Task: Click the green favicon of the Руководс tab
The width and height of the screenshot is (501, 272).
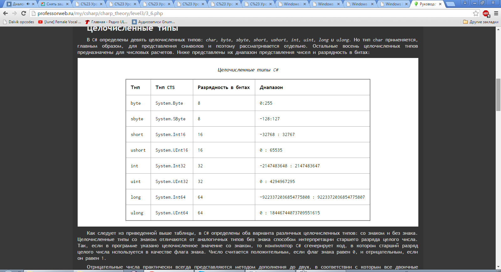Action: pos(416,4)
